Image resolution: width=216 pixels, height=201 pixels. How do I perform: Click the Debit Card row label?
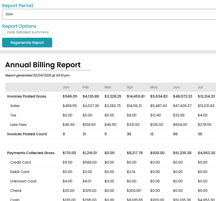[20, 172]
